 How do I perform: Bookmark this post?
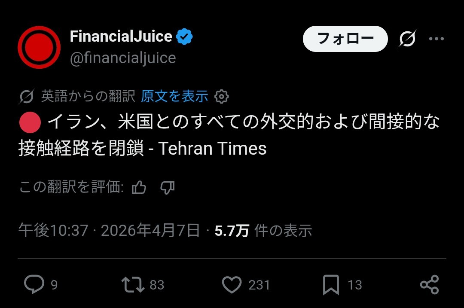[x=331, y=284]
